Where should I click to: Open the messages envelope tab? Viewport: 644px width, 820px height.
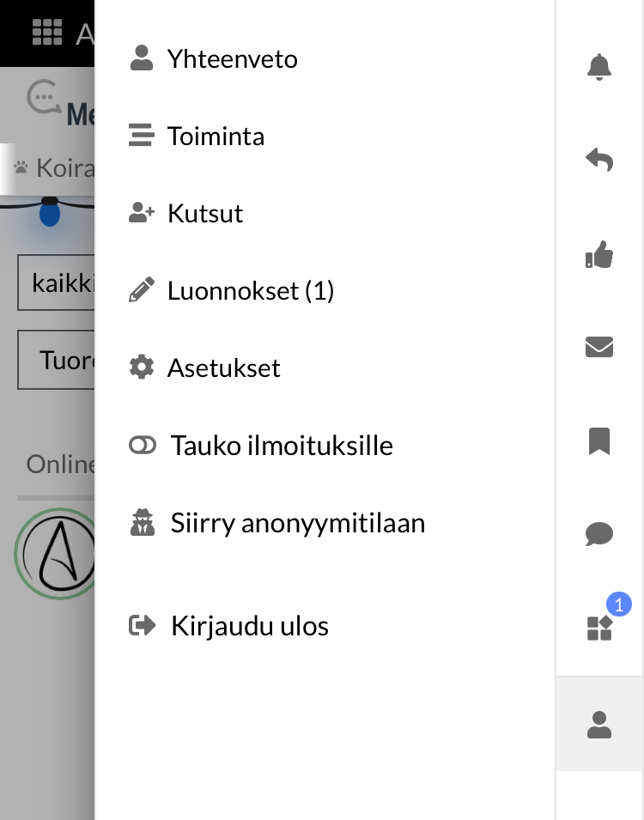(x=599, y=347)
